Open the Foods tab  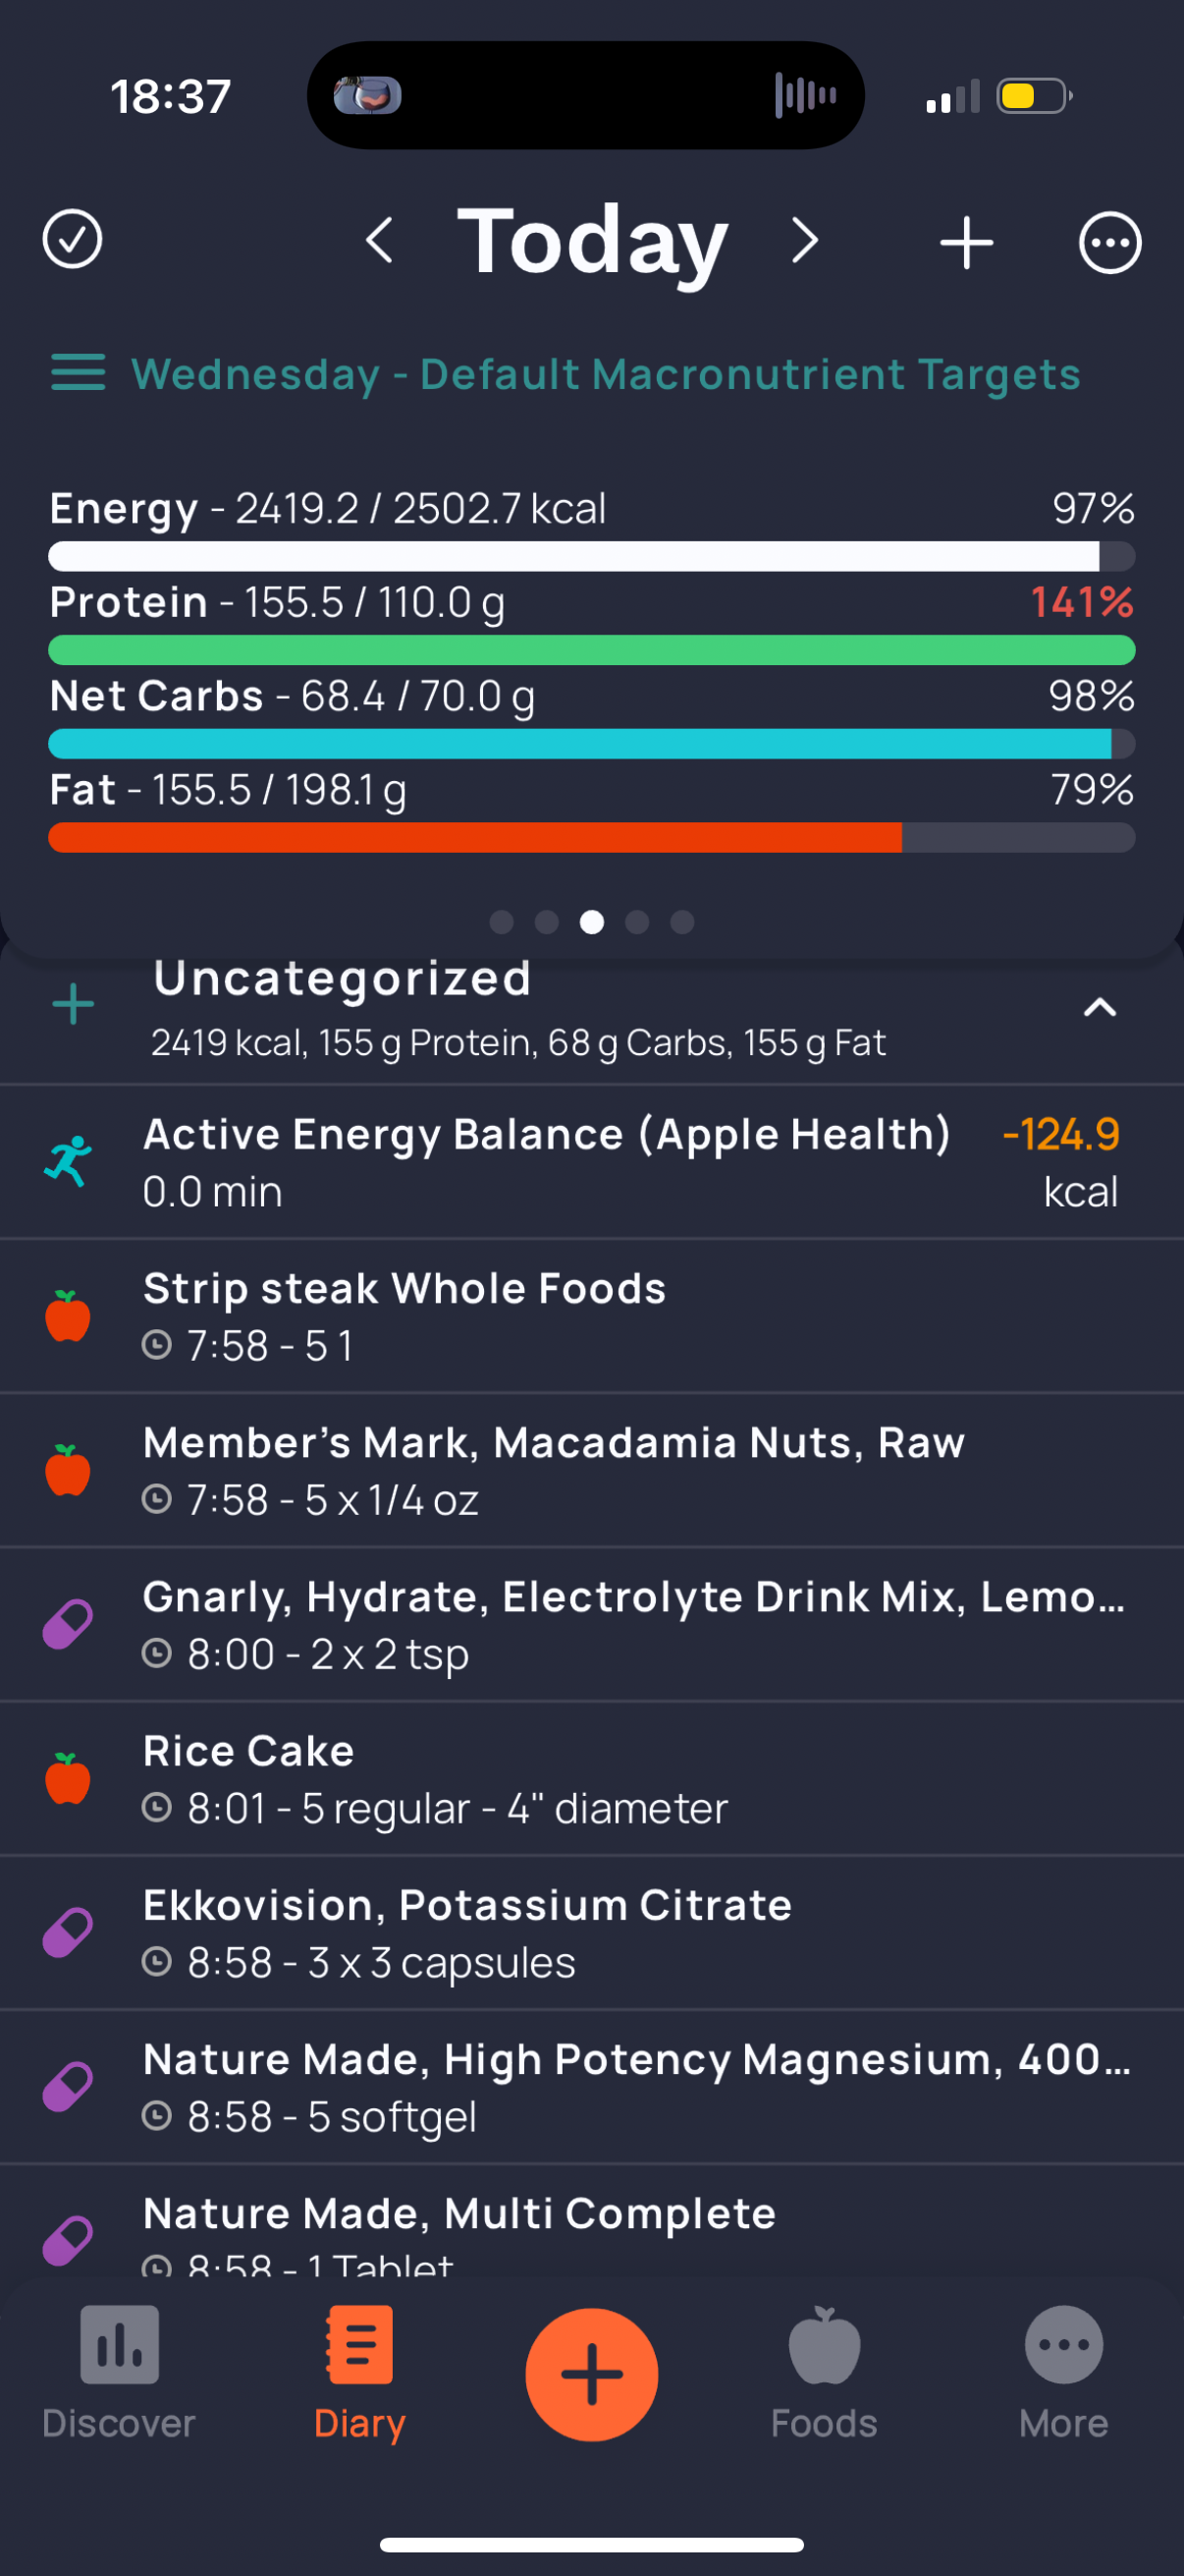(x=824, y=2373)
